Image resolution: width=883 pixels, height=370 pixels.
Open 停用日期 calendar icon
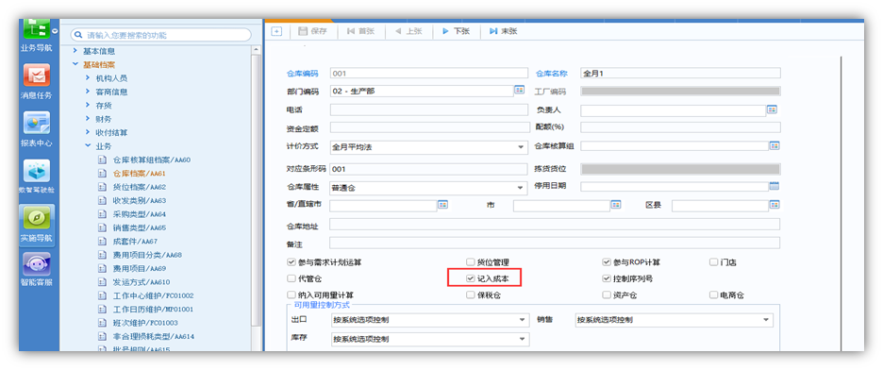(774, 186)
